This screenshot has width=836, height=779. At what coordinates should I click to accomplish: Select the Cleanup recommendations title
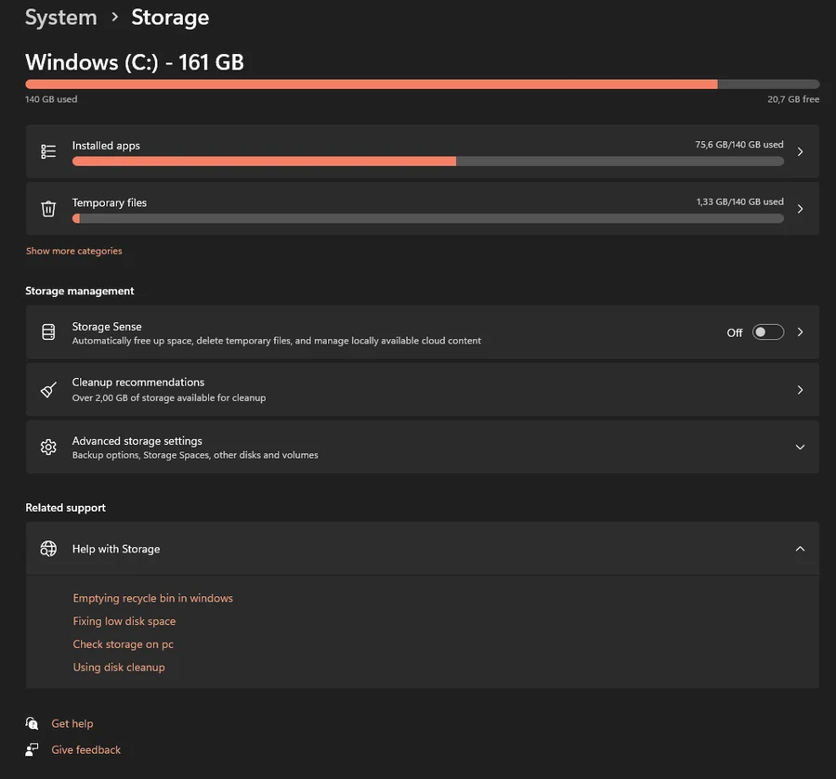click(138, 382)
